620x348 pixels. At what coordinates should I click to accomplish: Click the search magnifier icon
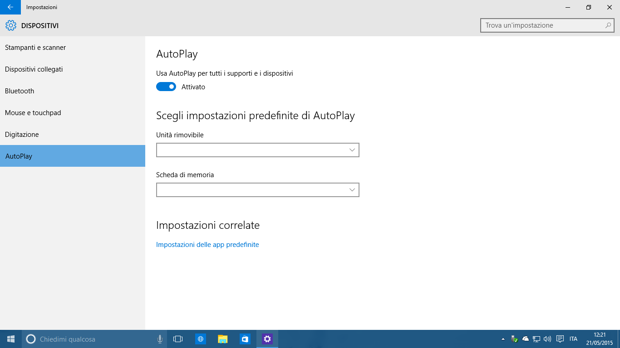coord(608,25)
